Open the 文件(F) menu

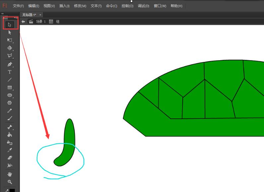[x=18, y=6]
